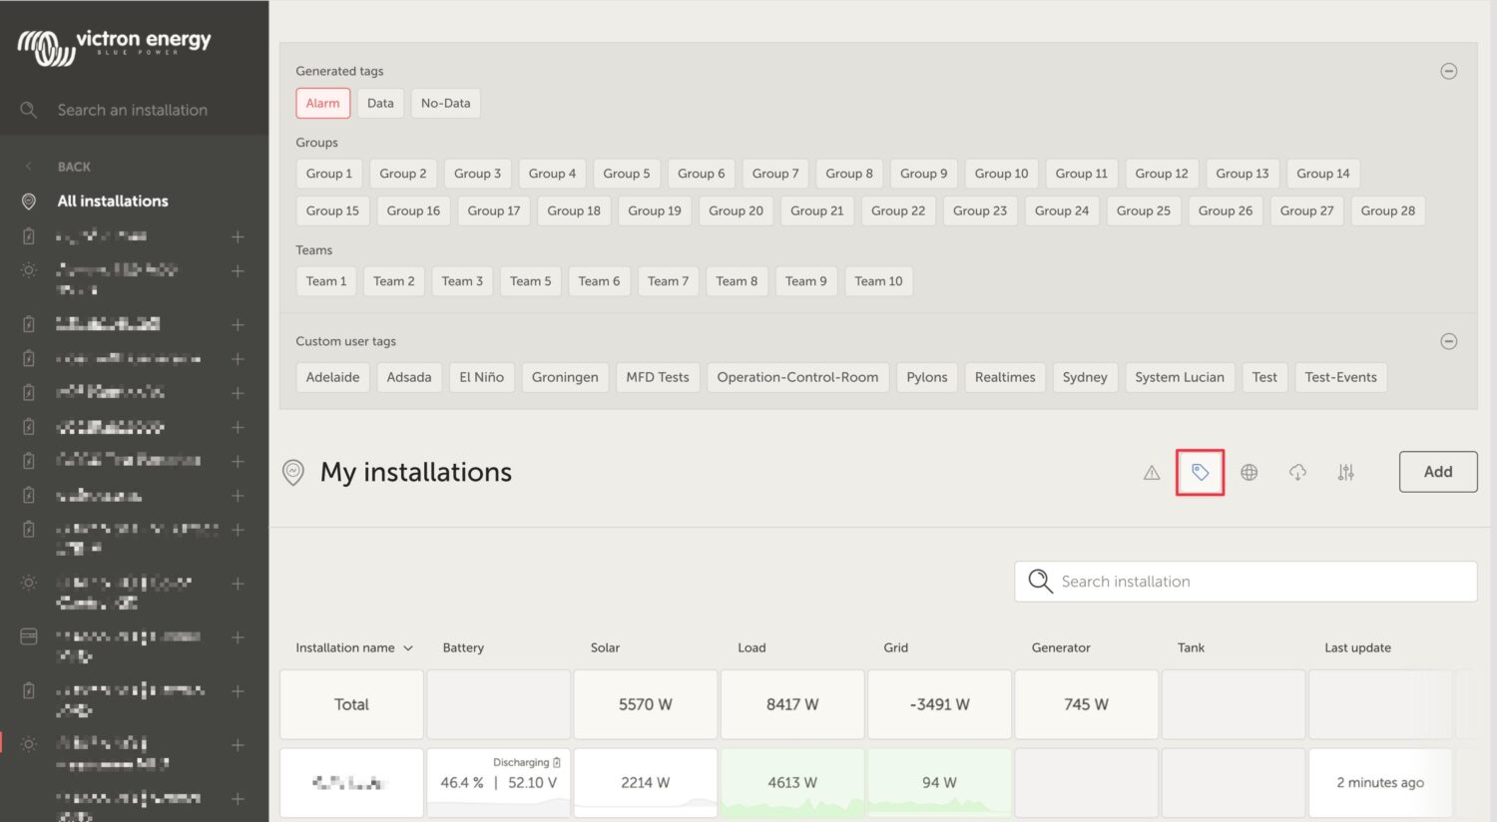The width and height of the screenshot is (1497, 822).
Task: Switch to map view via globe icon
Action: pyautogui.click(x=1248, y=472)
